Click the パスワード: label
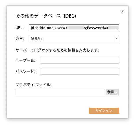 point(25,71)
